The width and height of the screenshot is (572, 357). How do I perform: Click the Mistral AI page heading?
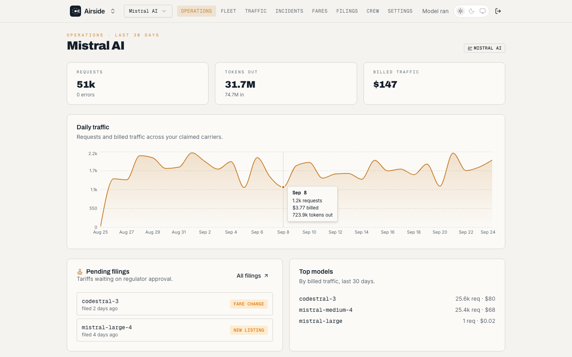tap(96, 46)
